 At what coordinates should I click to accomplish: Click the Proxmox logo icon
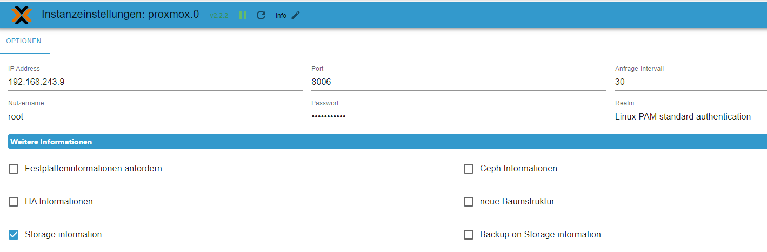pos(22,15)
